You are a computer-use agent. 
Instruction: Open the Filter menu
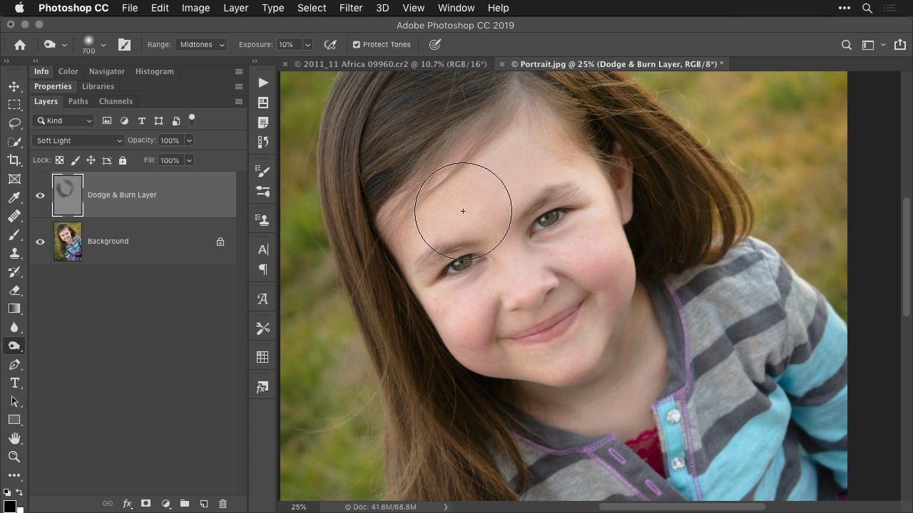350,8
